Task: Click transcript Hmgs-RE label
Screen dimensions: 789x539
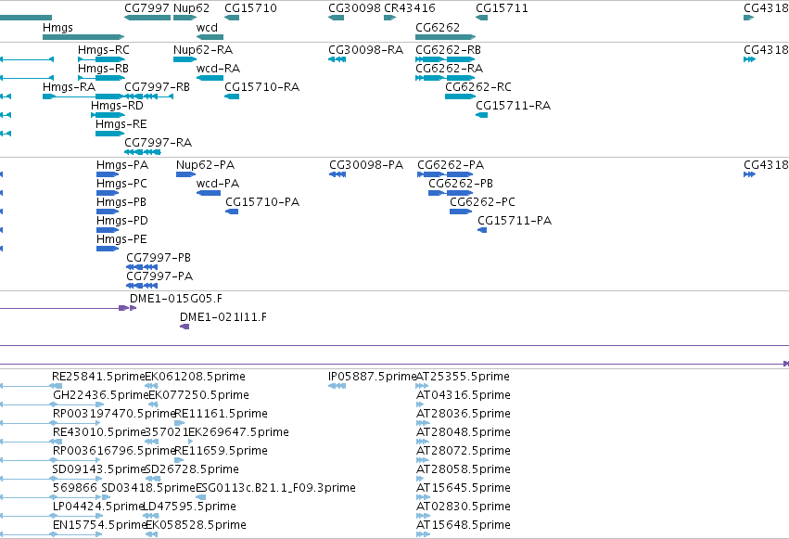Action: (x=121, y=124)
